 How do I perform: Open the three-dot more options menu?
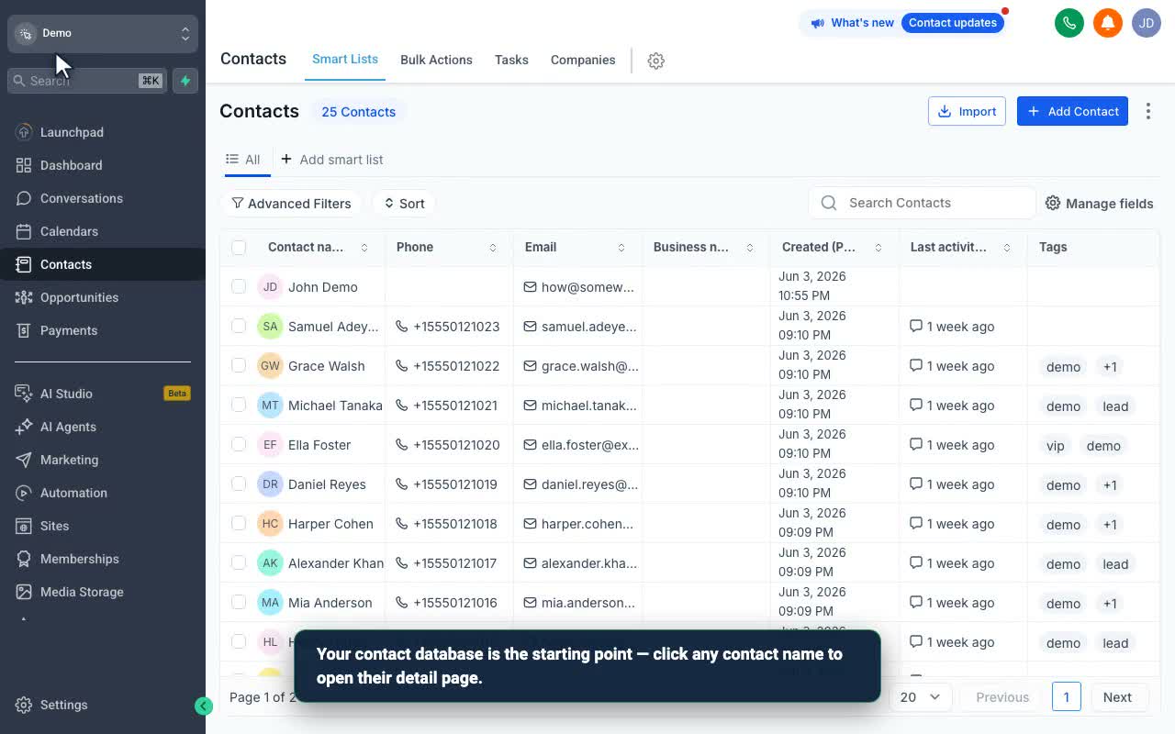click(x=1148, y=111)
